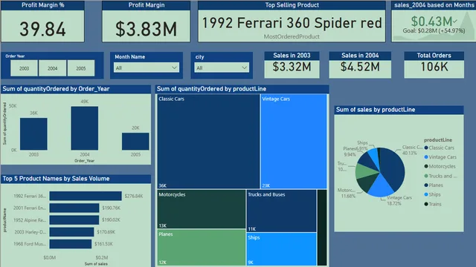Click the Motorcycles treemap tile

click(x=202, y=209)
